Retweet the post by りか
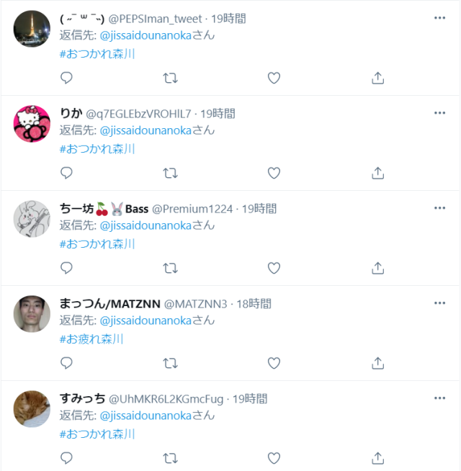 point(171,173)
